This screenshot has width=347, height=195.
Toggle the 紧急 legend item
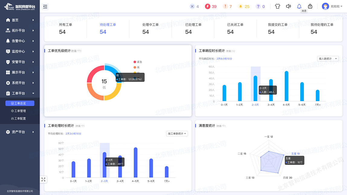click(138, 62)
